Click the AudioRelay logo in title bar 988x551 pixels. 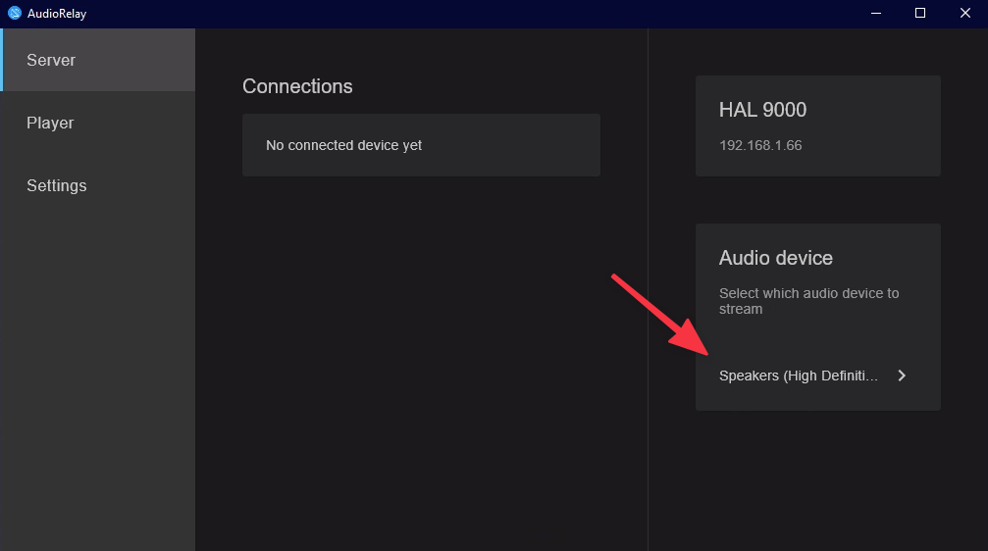(15, 13)
